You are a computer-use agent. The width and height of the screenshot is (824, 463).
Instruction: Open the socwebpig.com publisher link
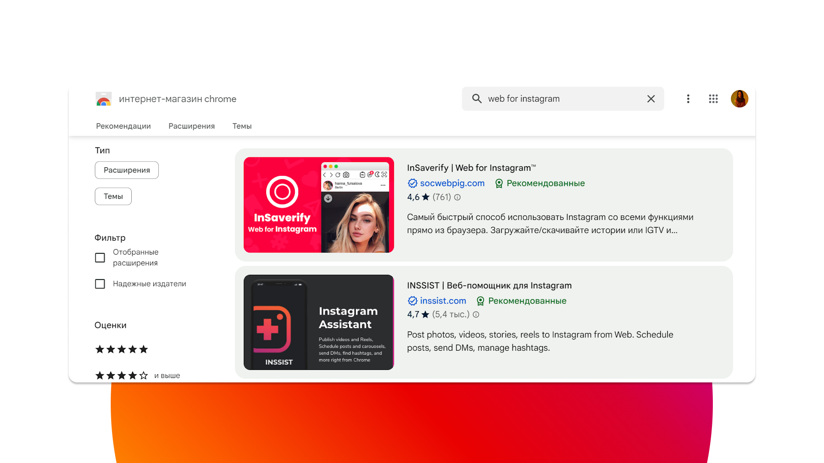(452, 183)
